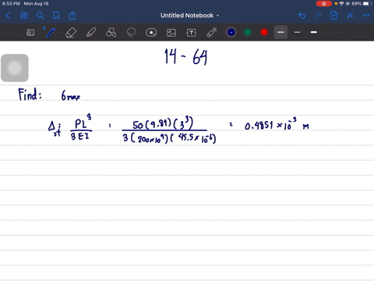This screenshot has width=374, height=281.
Task: Insert an image with the Image tool
Action: tap(171, 33)
